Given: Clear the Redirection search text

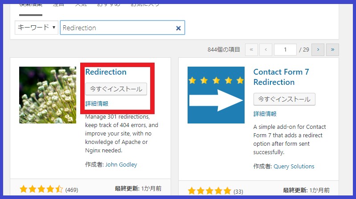Looking at the screenshot, I should (179, 28).
